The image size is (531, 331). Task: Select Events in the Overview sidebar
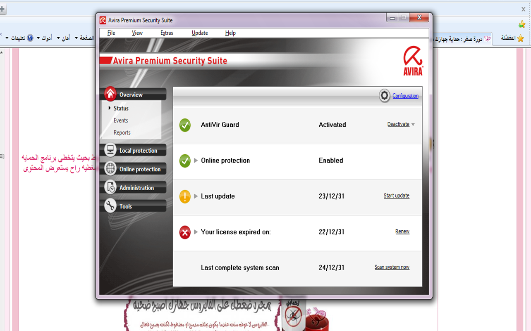tap(121, 121)
